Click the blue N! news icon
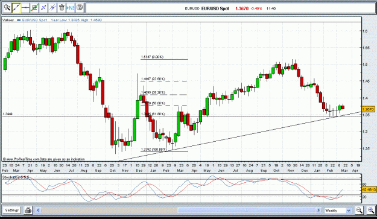Viewport: 377px width, 219px height. [71, 8]
